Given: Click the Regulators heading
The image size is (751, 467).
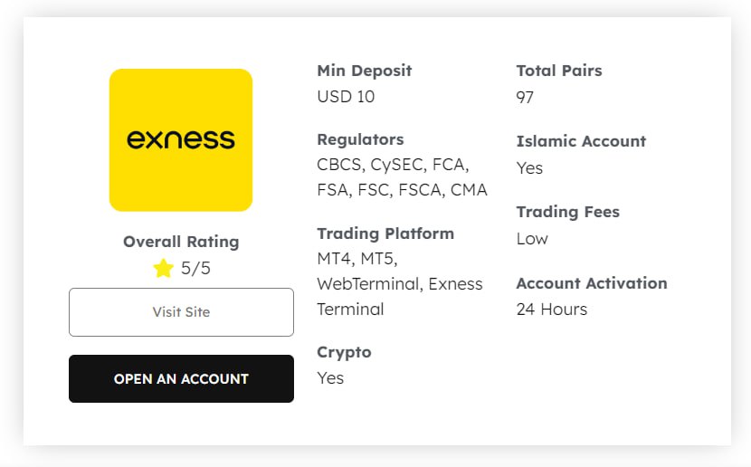Looking at the screenshot, I should point(360,139).
